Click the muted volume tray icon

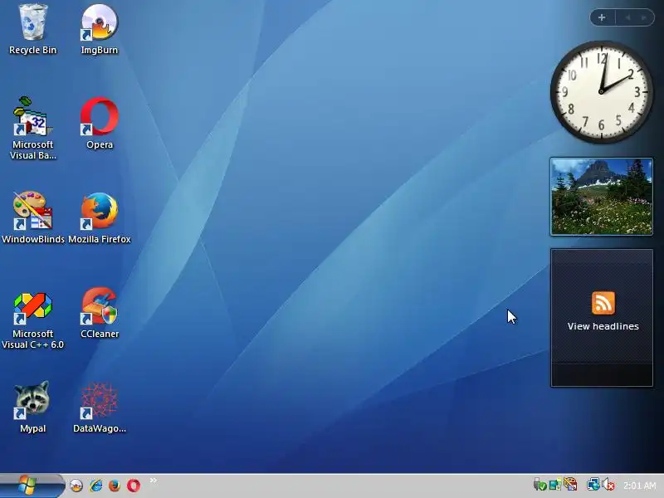pyautogui.click(x=608, y=485)
